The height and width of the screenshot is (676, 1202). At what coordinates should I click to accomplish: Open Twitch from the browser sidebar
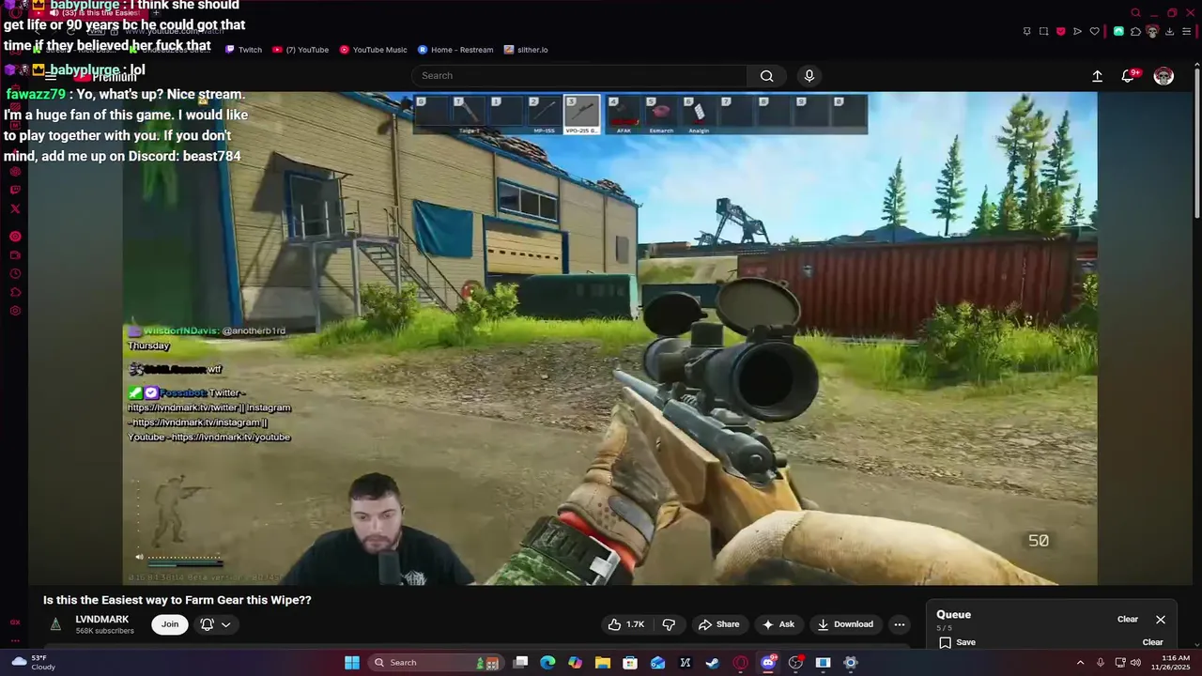pyautogui.click(x=15, y=190)
